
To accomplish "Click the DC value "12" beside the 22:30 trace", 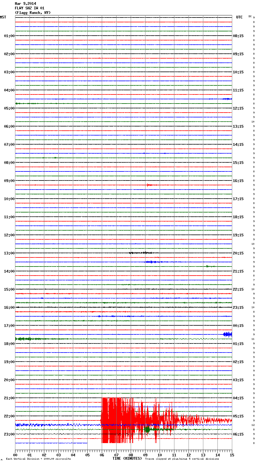I will tap(253, 425).
